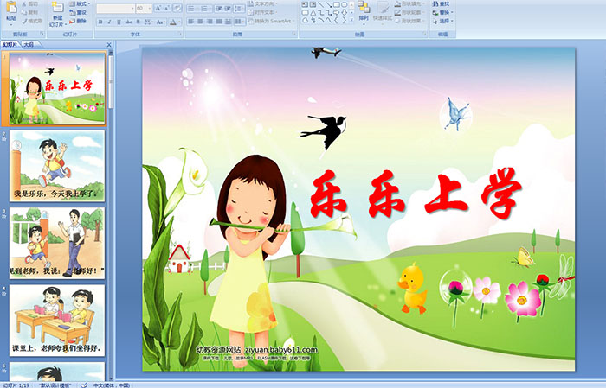Click Reset (重设) slide button

[78, 12]
